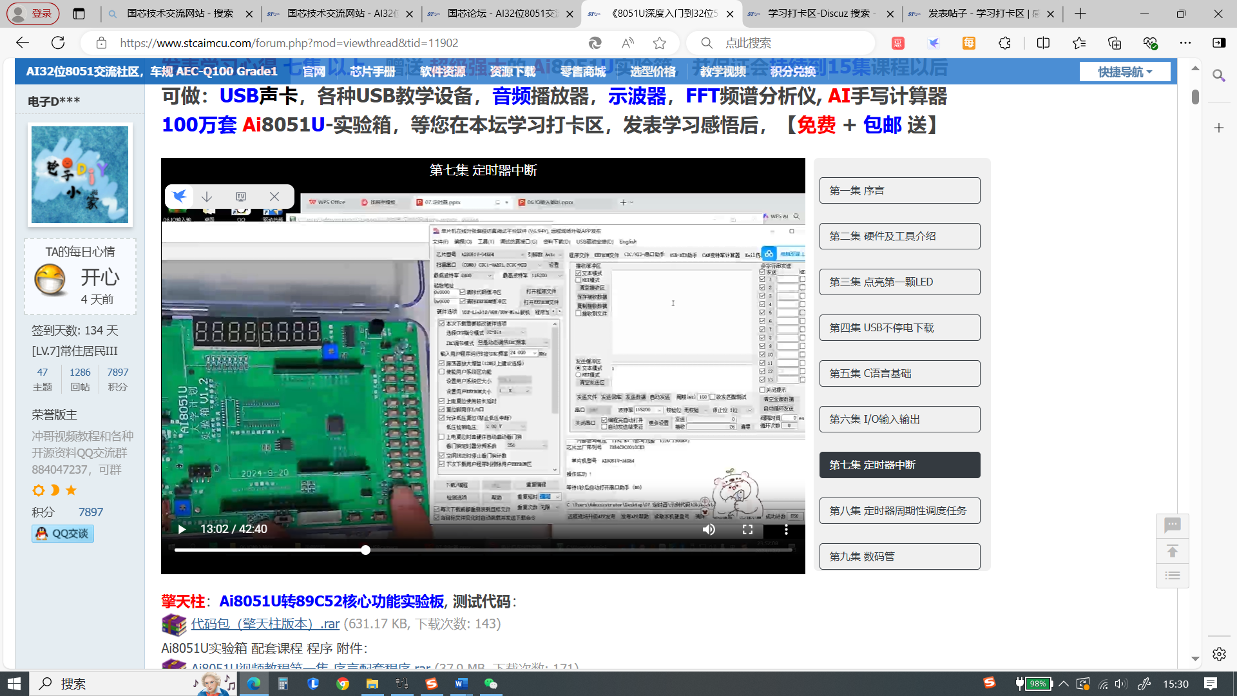Image resolution: width=1237 pixels, height=696 pixels.
Task: Open sidebar search magnifier icon
Action: 1218,75
